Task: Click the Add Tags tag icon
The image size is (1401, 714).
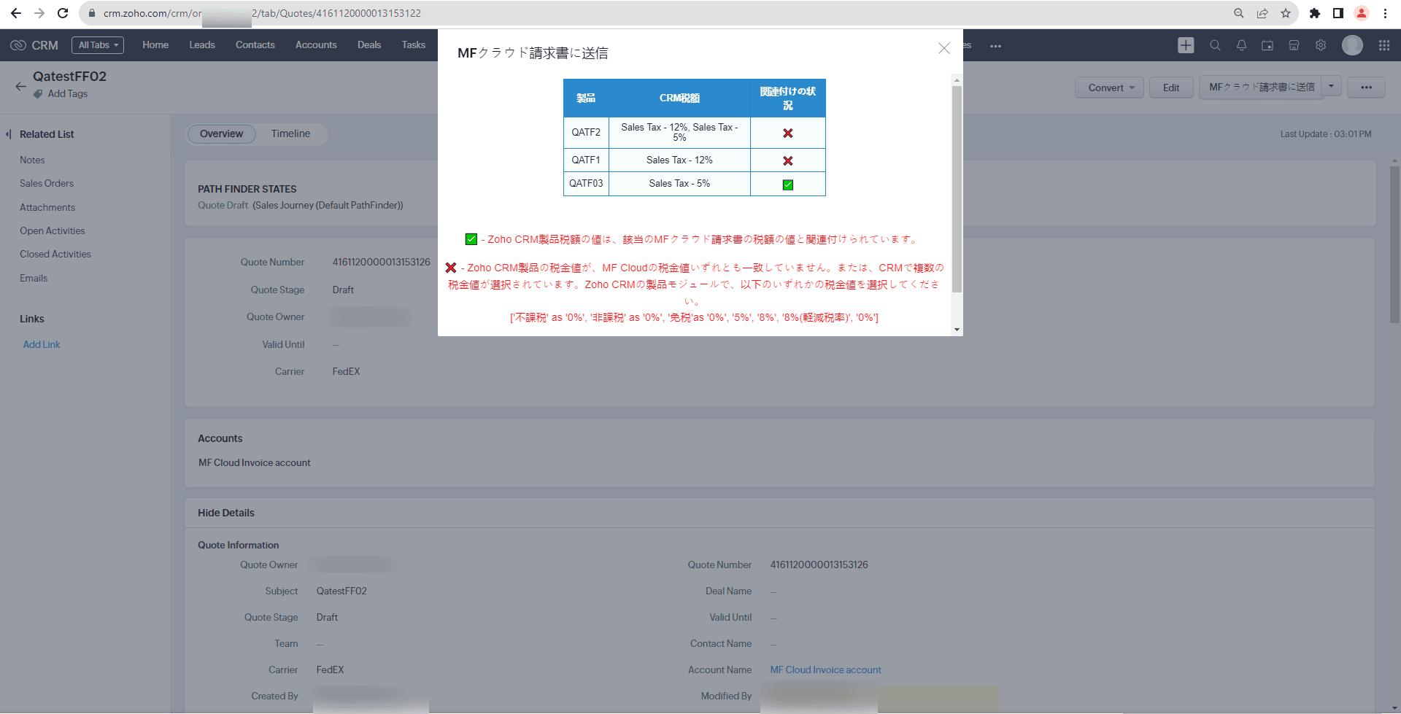Action: point(38,94)
